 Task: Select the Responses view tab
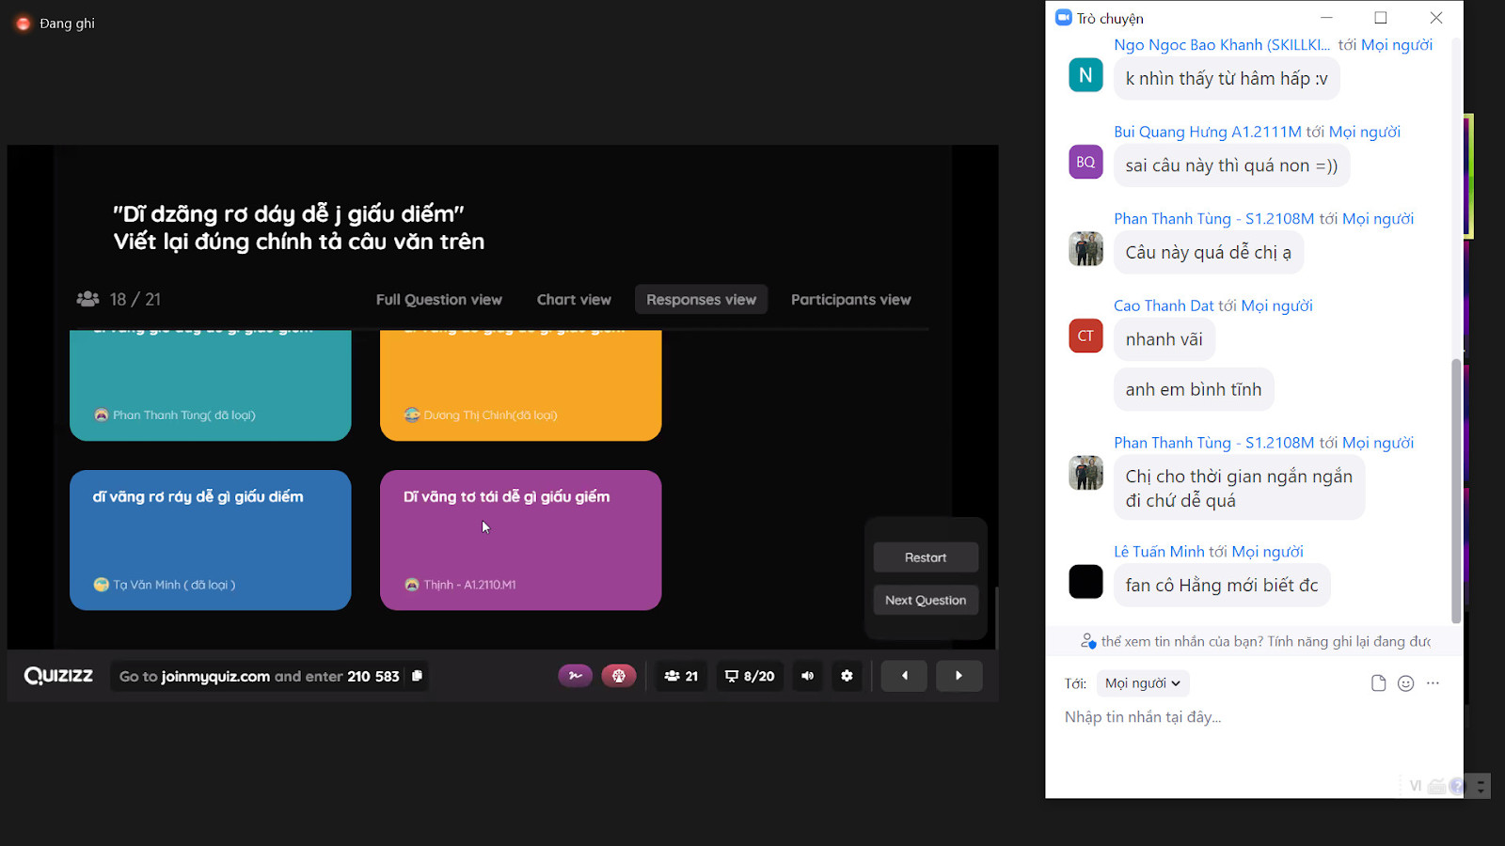(x=701, y=300)
